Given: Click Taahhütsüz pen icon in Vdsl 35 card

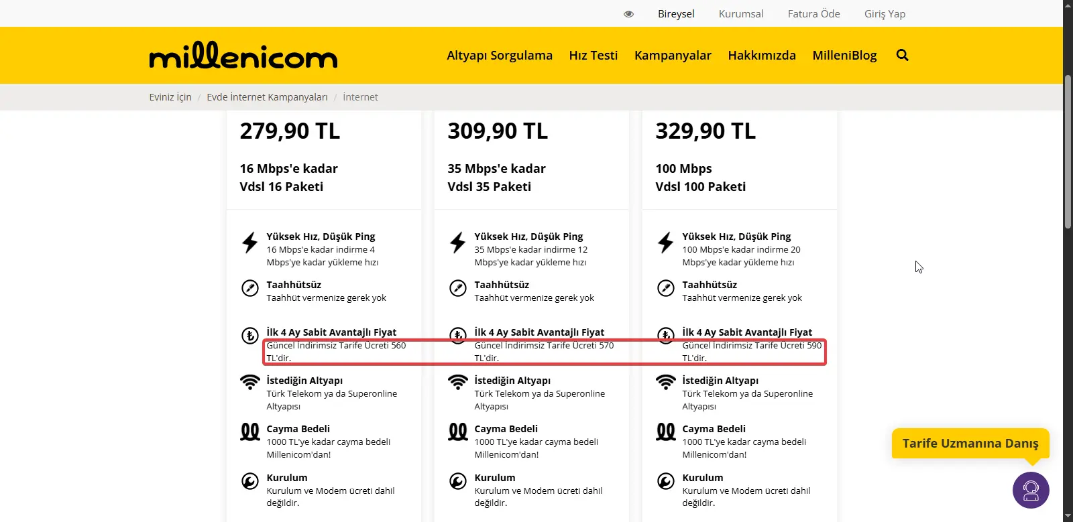Looking at the screenshot, I should point(458,288).
